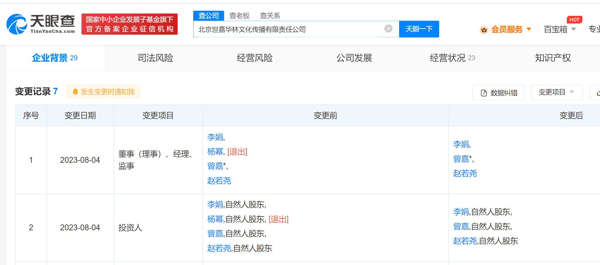The width and height of the screenshot is (600, 265).
Task: Click 曾嘉 link in row 1 变更前
Action: pos(215,166)
